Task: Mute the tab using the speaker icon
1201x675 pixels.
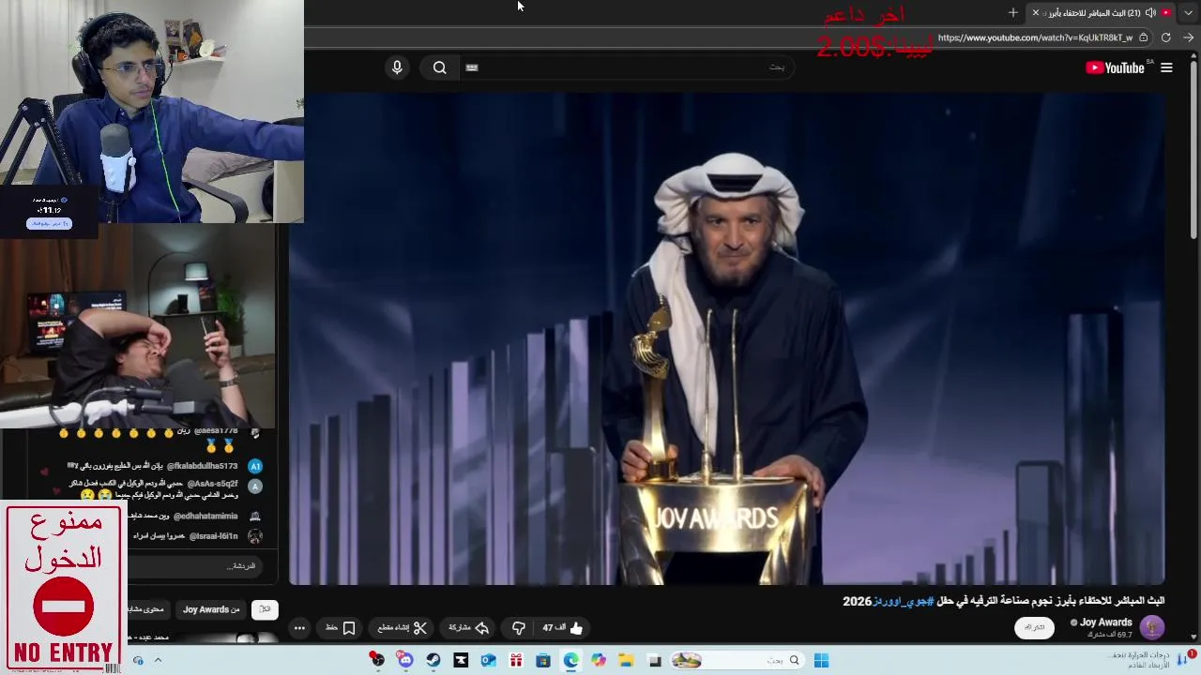Action: [x=1150, y=13]
